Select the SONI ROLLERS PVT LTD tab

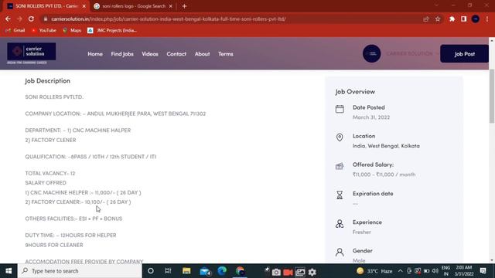click(x=46, y=6)
